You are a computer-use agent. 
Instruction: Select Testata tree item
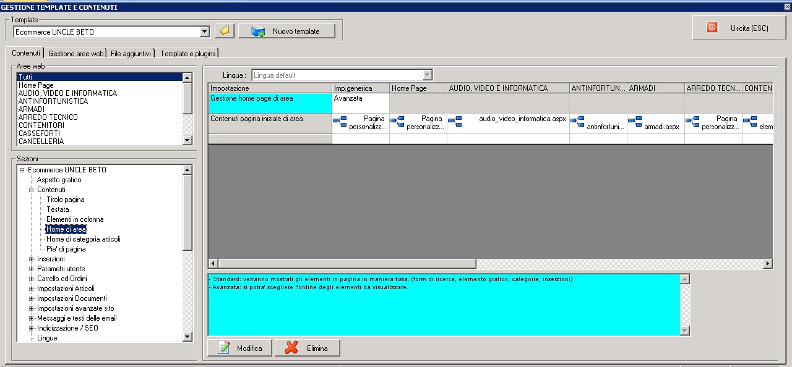(x=58, y=209)
